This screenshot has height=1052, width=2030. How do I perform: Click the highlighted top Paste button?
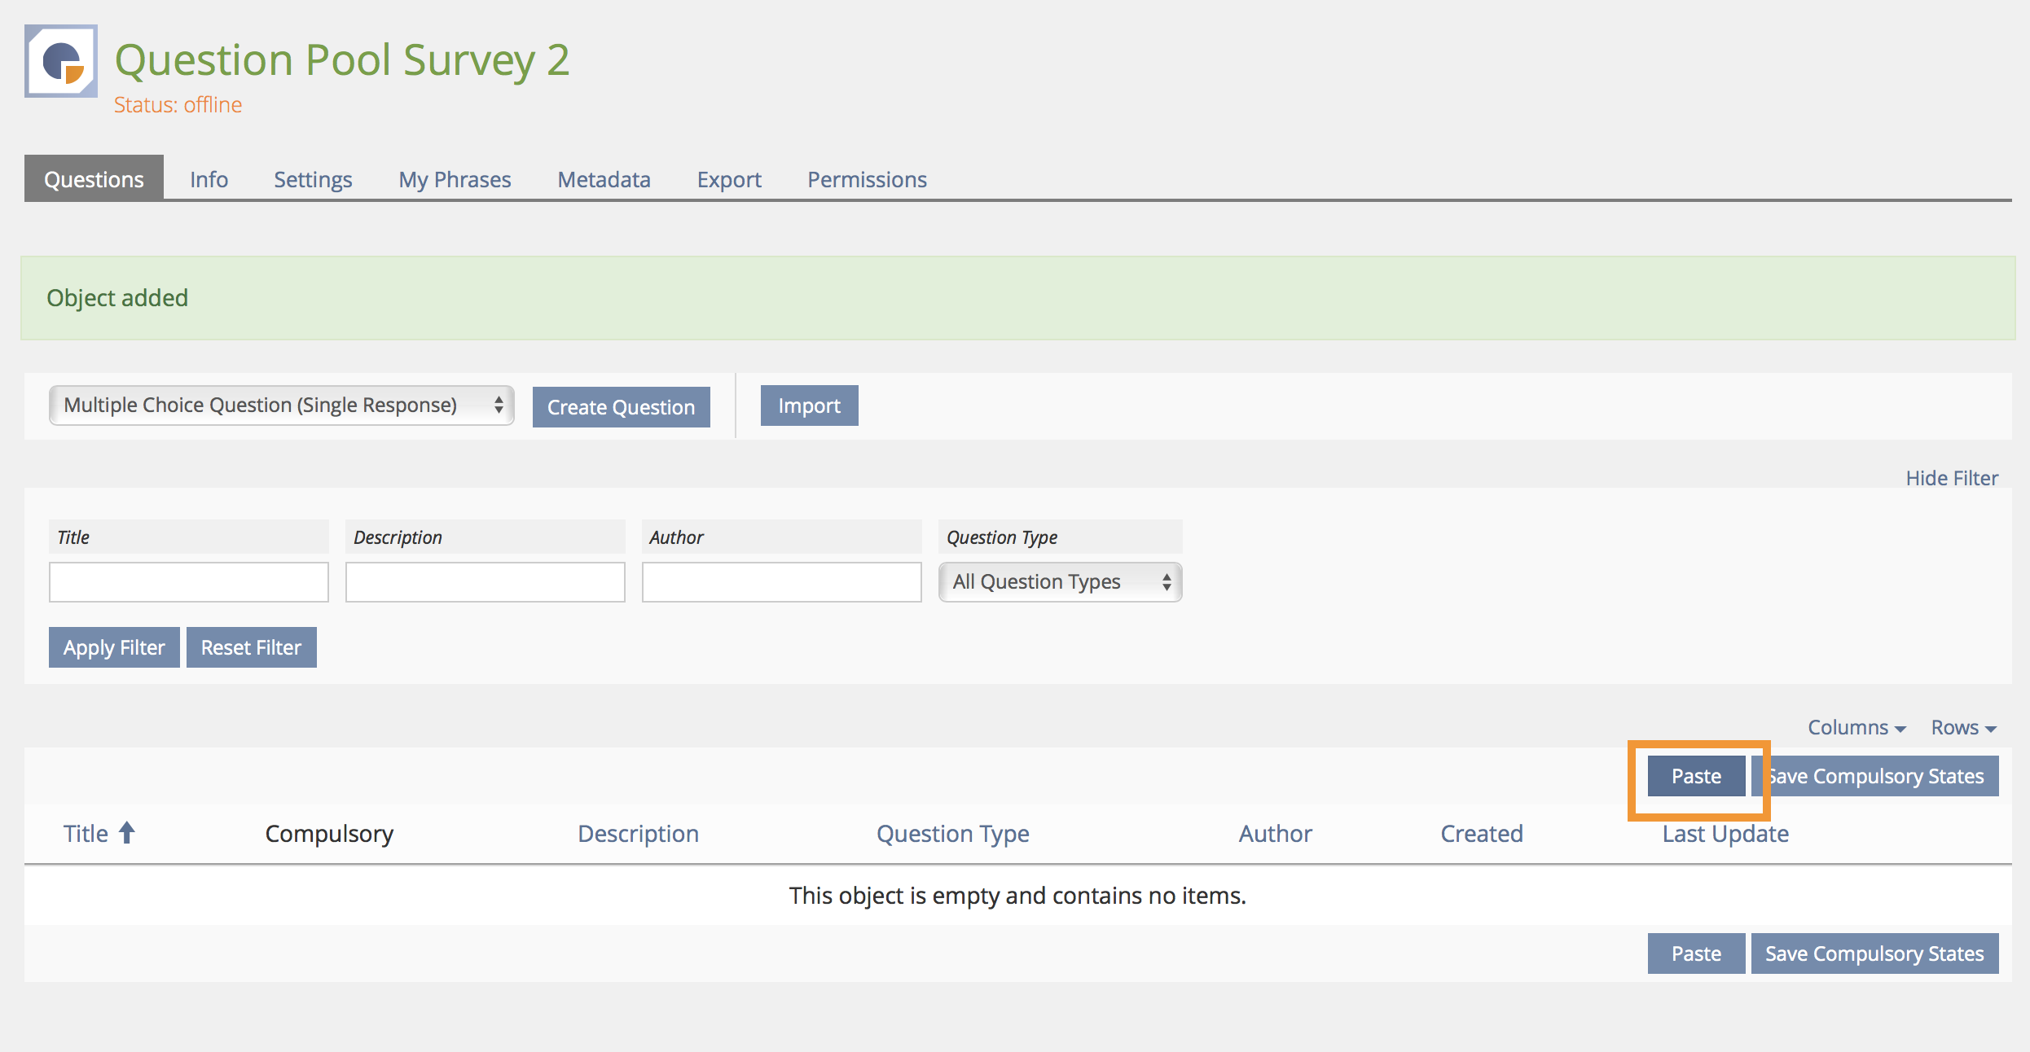click(1696, 776)
